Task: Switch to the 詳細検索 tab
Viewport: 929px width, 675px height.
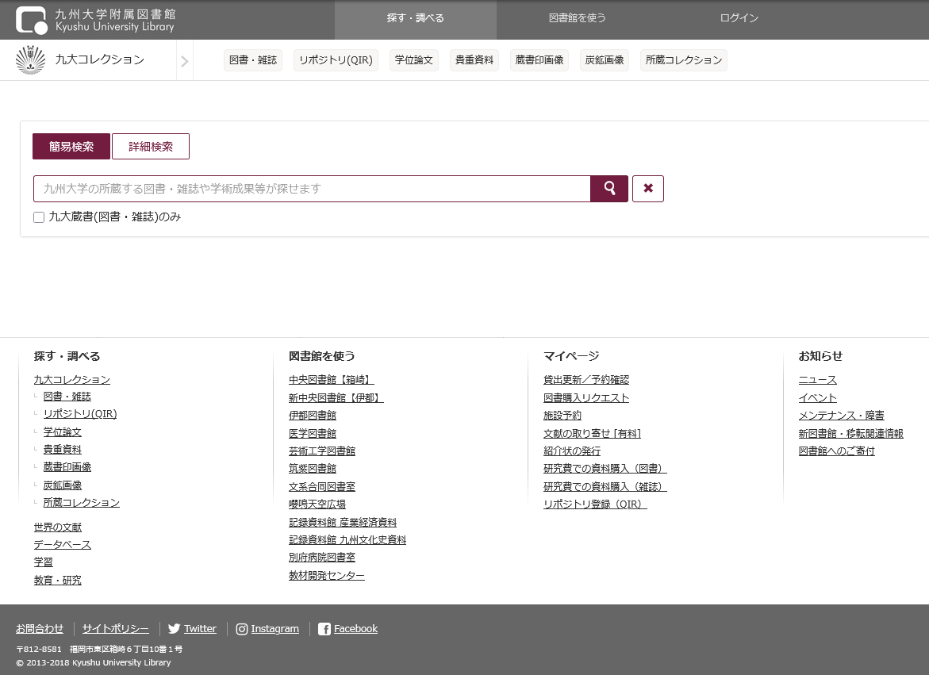Action: point(151,146)
